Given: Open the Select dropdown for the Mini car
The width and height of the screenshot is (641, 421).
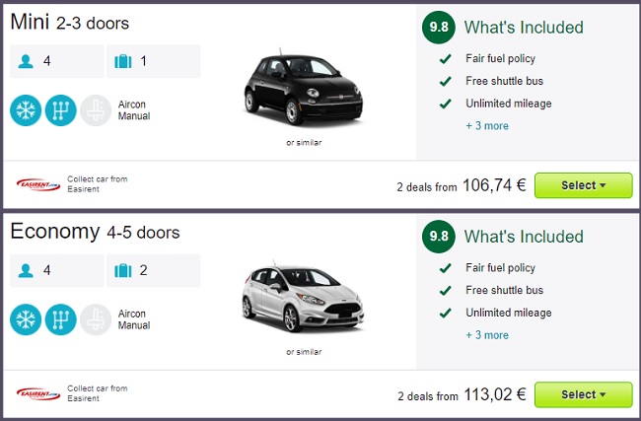Looking at the screenshot, I should tap(583, 185).
